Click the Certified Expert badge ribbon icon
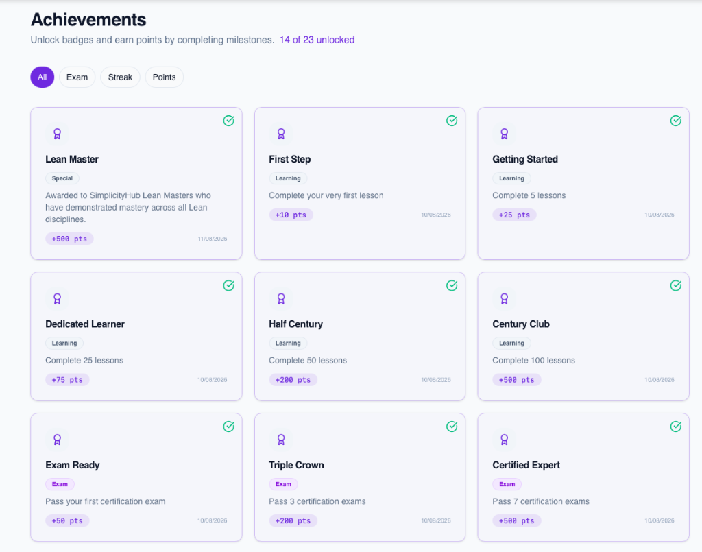702x552 pixels. point(504,440)
